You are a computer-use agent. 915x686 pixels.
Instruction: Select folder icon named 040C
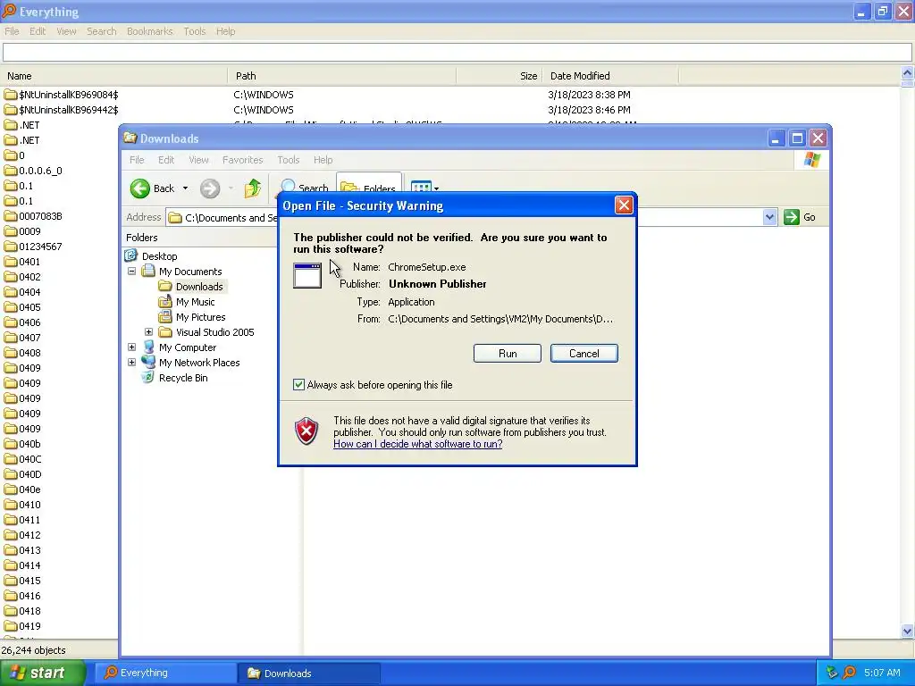pyautogui.click(x=11, y=459)
